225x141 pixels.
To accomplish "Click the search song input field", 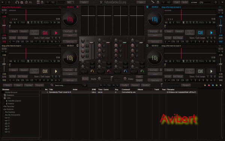I will 68,85.
